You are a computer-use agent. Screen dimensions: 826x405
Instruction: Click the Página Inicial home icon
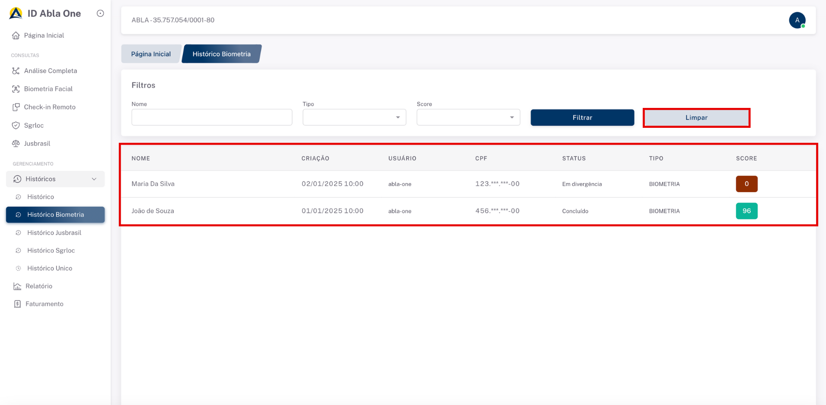tap(16, 35)
